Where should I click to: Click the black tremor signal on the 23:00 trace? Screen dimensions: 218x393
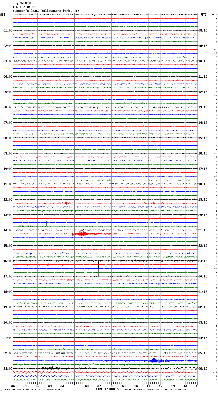tap(51, 368)
